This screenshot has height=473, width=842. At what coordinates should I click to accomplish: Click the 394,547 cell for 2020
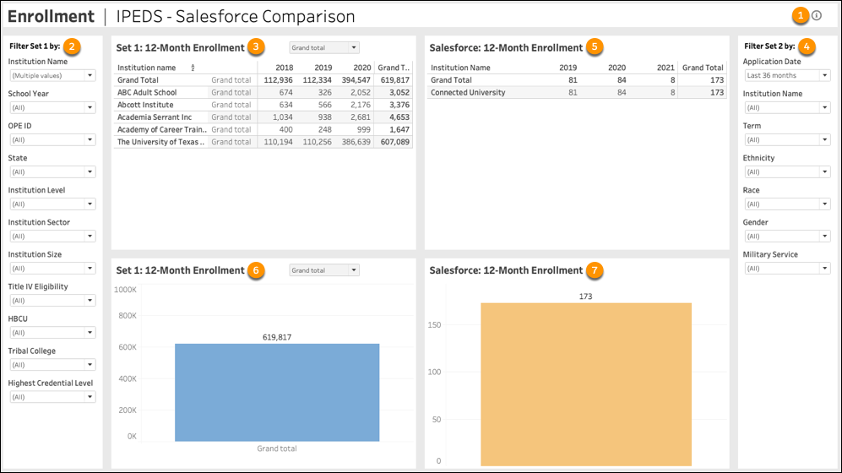click(356, 80)
